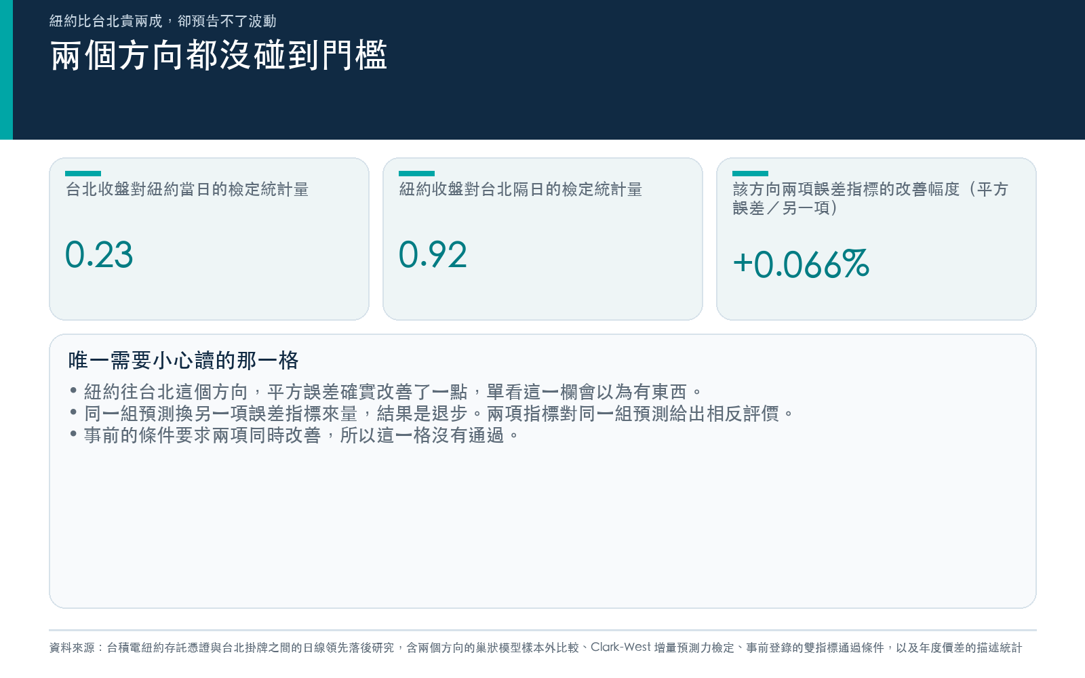The height and width of the screenshot is (678, 1085).
Task: Click the subtitle 紐約比台北貴兩成，卻預告不了波動
Action: 163,21
